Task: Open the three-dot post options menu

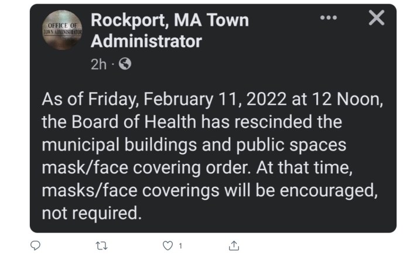Action: pyautogui.click(x=329, y=18)
